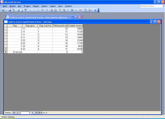
Task: Click the New Object toolbar icon
Action: pyautogui.click(x=89, y=10)
